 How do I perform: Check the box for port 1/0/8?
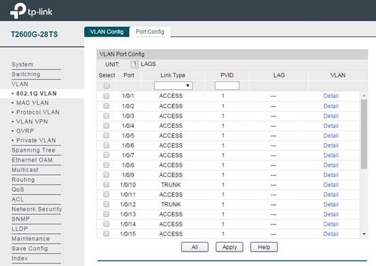(x=106, y=165)
